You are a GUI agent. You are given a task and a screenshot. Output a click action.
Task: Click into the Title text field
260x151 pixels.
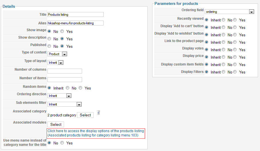[75, 15]
